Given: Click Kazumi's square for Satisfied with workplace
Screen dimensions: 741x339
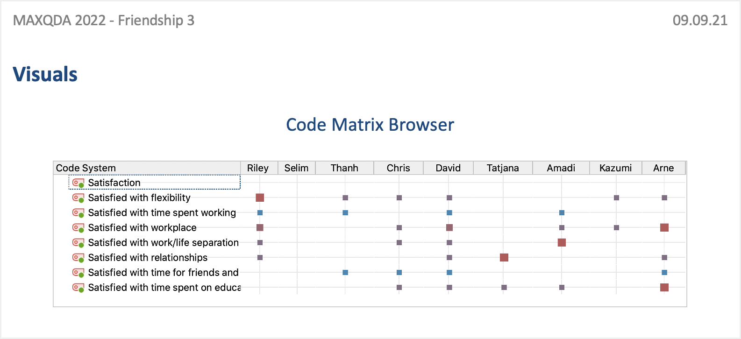Looking at the screenshot, I should pos(616,227).
